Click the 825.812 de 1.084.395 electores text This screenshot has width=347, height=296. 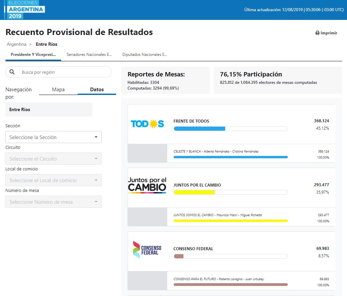point(269,83)
